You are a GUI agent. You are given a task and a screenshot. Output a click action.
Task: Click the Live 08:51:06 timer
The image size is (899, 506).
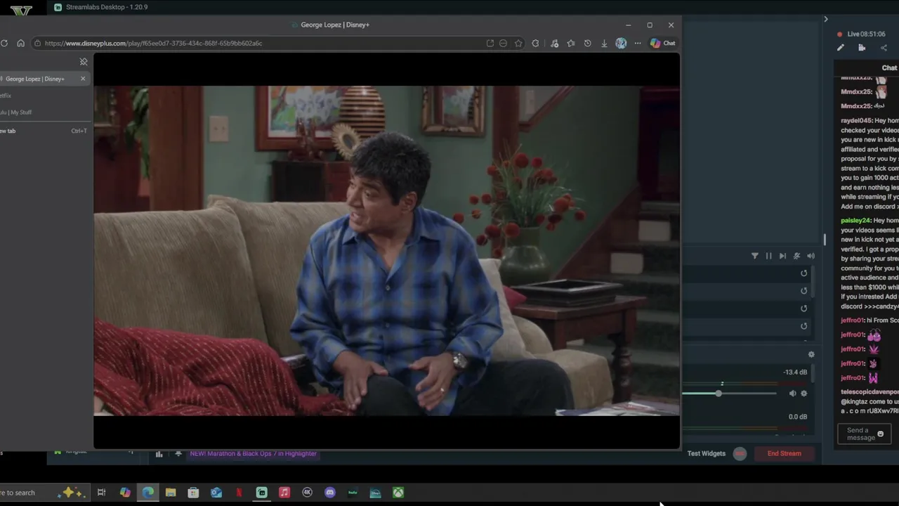pyautogui.click(x=866, y=34)
